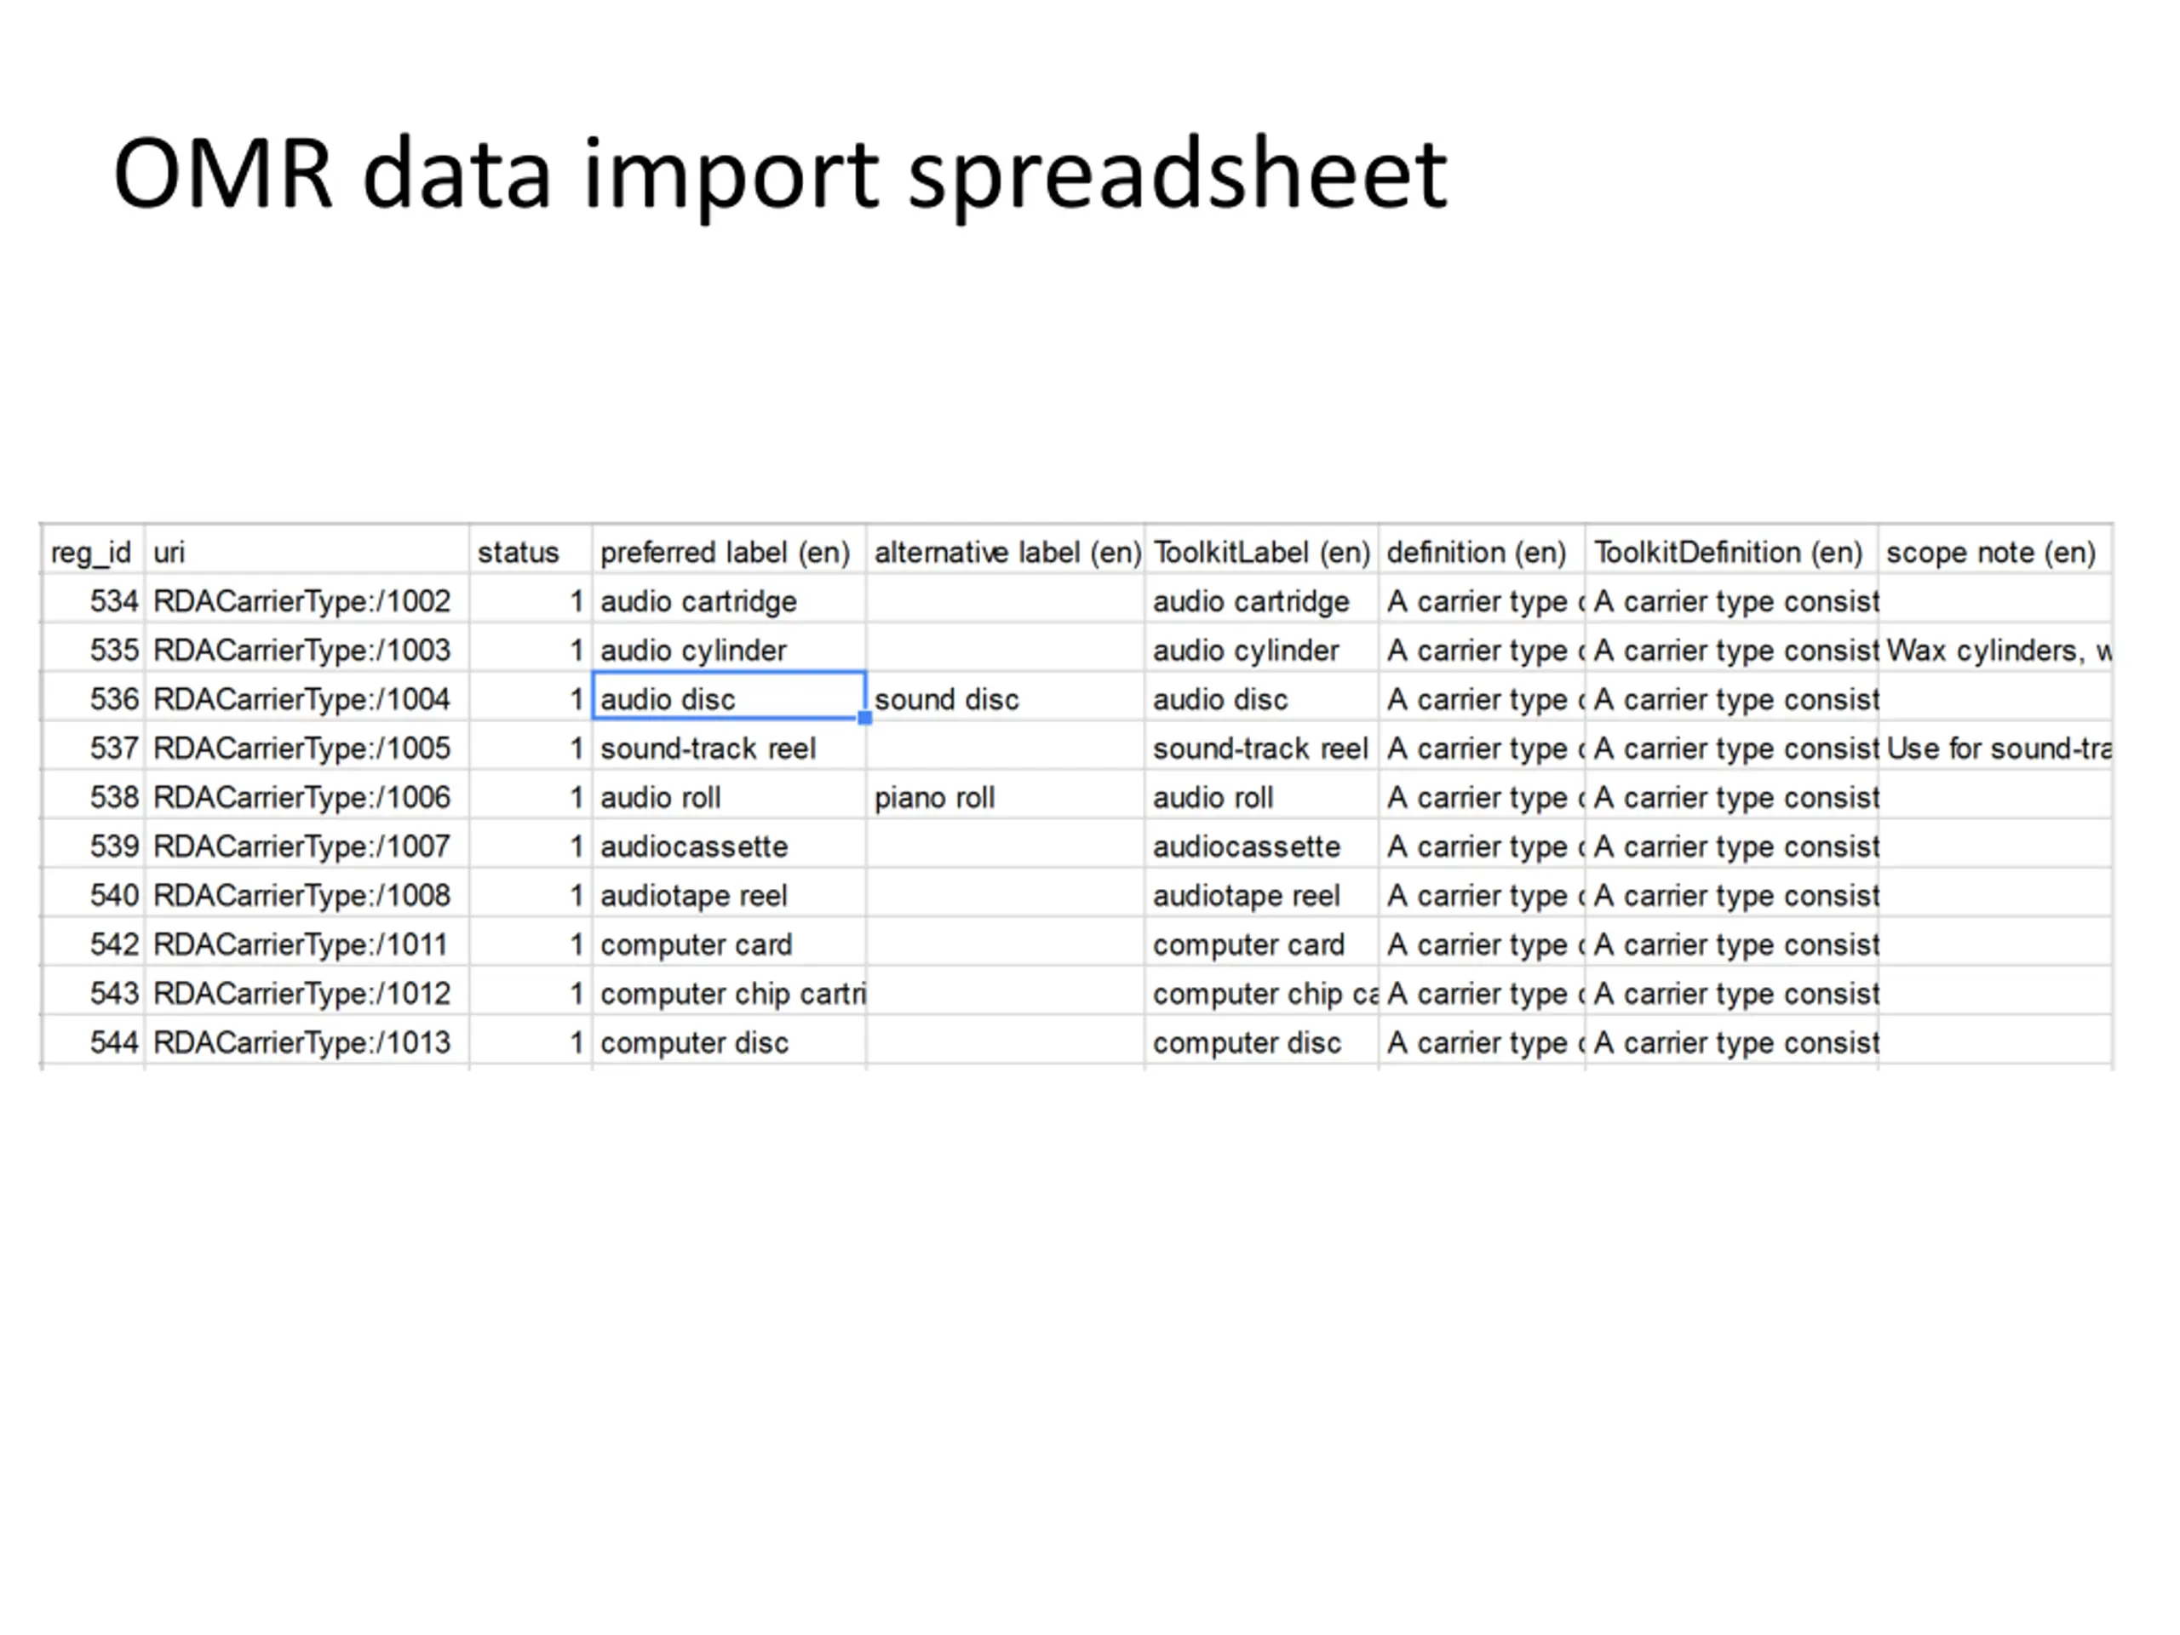Click the 'uri' column header cell

307,551
